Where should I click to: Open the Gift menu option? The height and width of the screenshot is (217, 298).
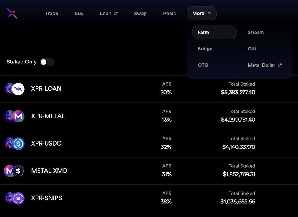point(252,49)
